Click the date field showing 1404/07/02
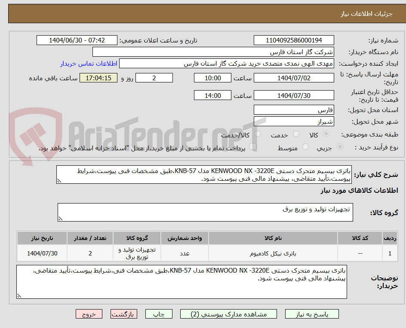The width and height of the screenshot is (406, 328). point(294,78)
